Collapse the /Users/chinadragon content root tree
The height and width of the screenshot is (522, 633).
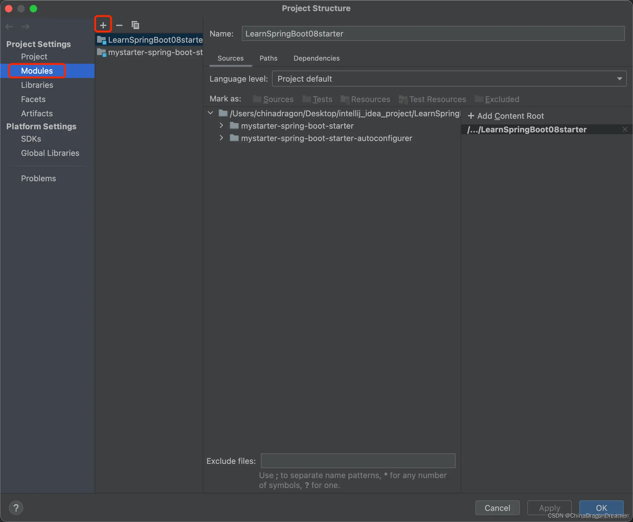click(210, 113)
